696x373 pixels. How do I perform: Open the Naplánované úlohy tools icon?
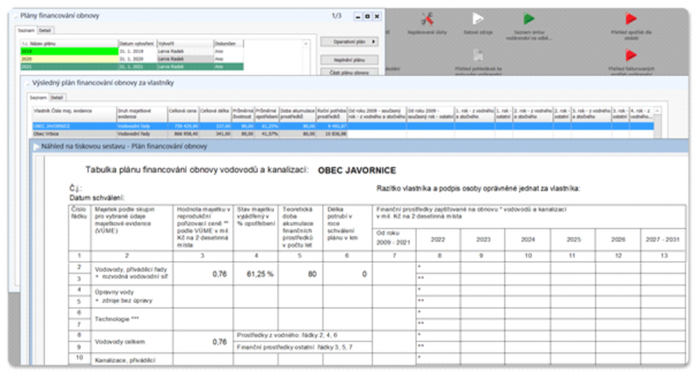[427, 19]
